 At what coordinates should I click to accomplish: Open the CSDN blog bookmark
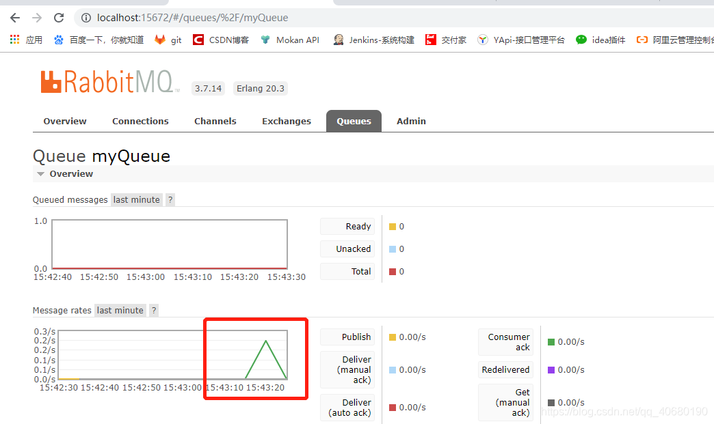click(221, 40)
